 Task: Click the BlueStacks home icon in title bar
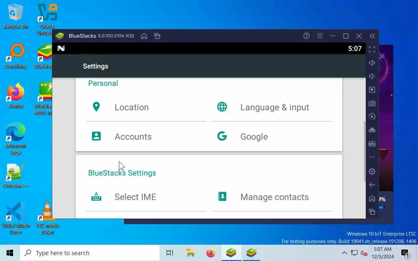coord(144,36)
